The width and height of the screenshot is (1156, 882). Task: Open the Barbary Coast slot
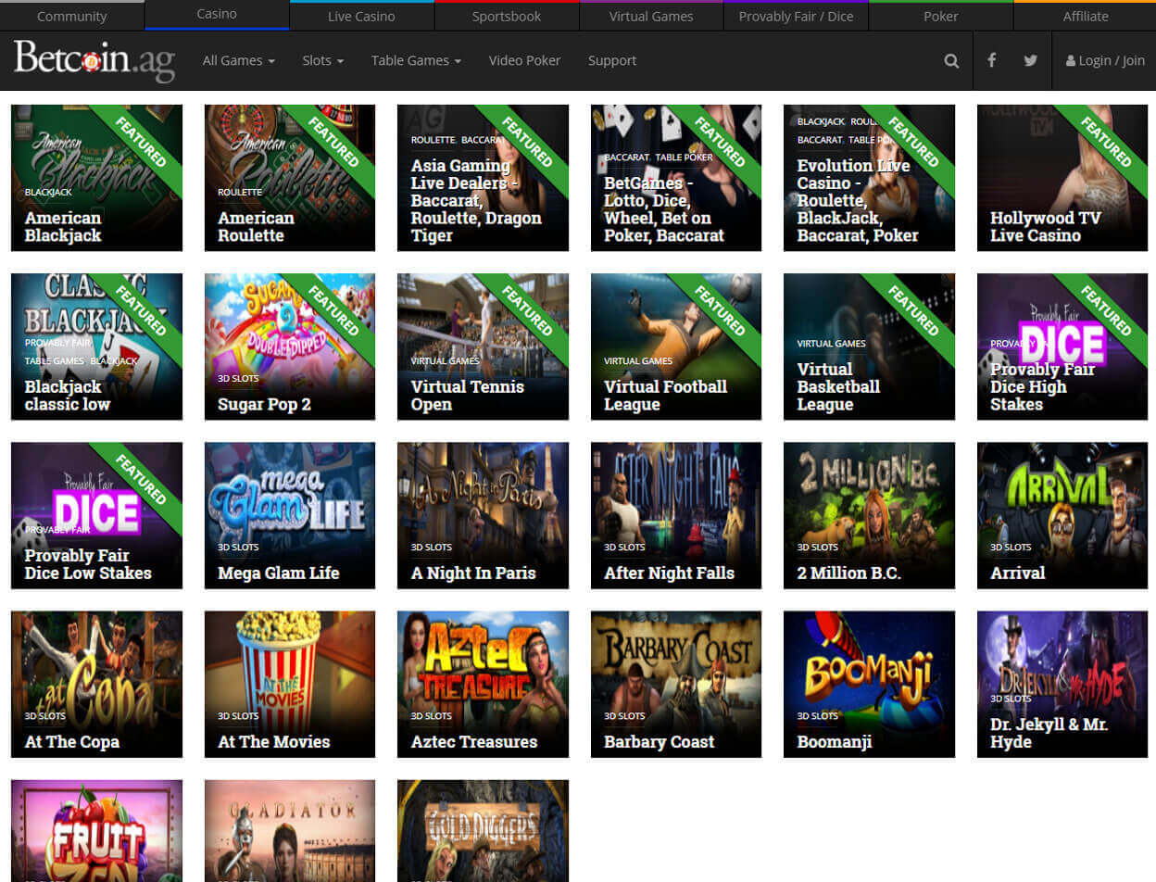click(x=676, y=684)
